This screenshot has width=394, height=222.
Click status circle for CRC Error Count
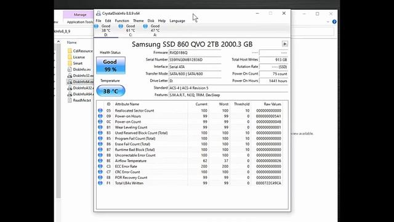[x=100, y=171]
